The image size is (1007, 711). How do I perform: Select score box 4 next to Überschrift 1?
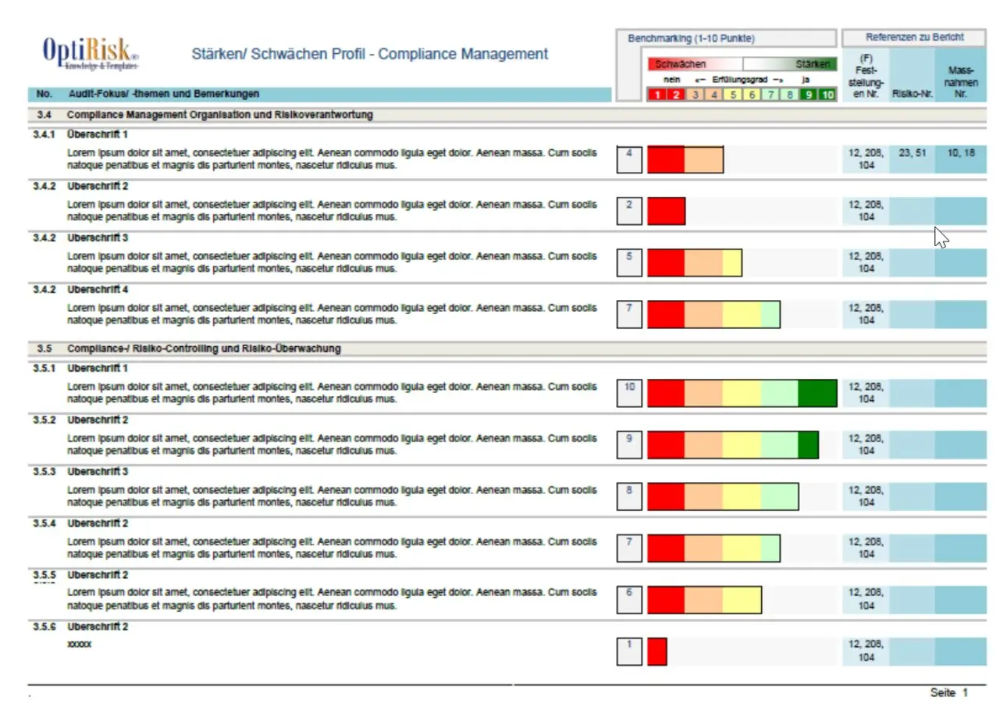coord(628,158)
